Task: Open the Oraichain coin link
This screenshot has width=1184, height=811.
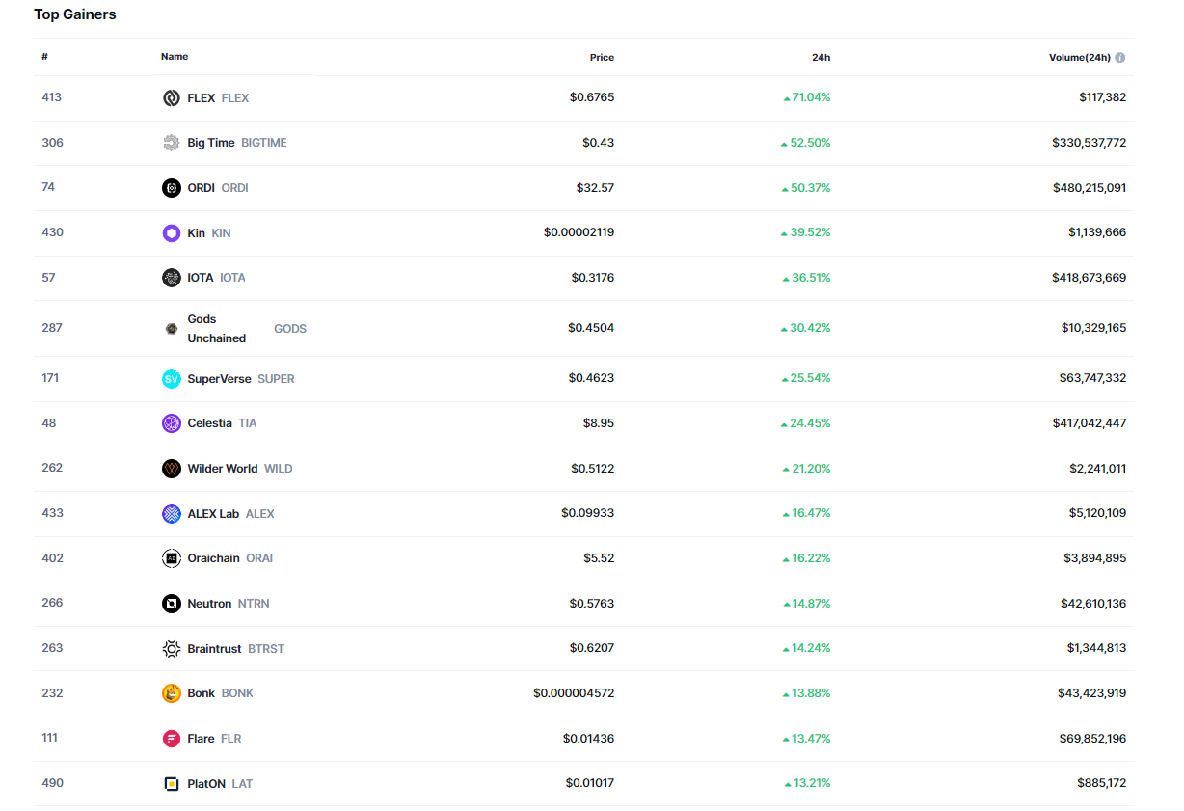Action: point(213,558)
